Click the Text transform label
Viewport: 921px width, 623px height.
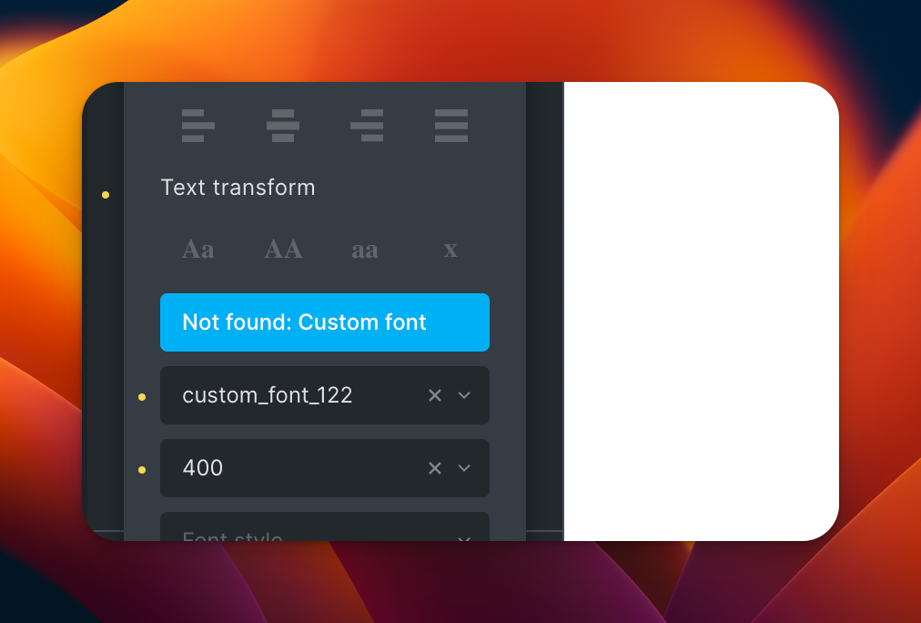(238, 188)
